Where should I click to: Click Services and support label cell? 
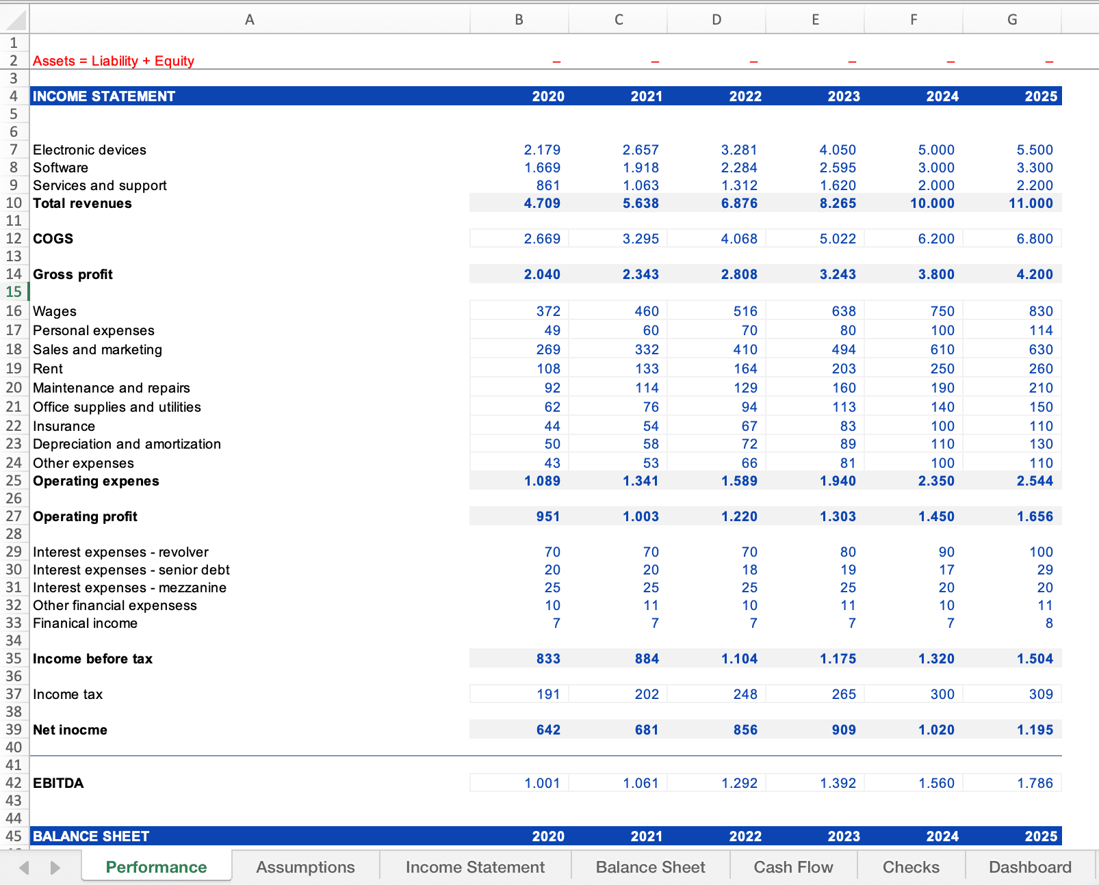[x=250, y=185]
